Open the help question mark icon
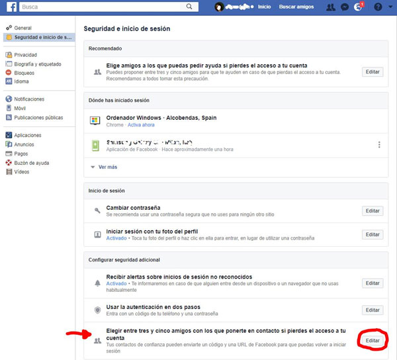 [x=378, y=7]
